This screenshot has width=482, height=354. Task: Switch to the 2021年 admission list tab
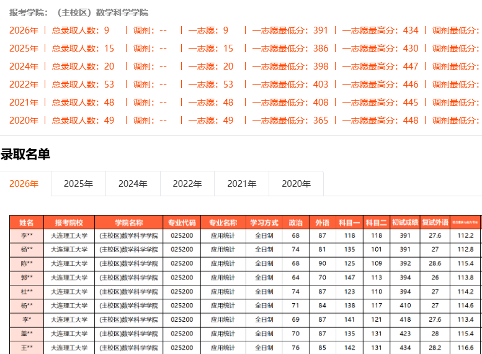pyautogui.click(x=241, y=184)
